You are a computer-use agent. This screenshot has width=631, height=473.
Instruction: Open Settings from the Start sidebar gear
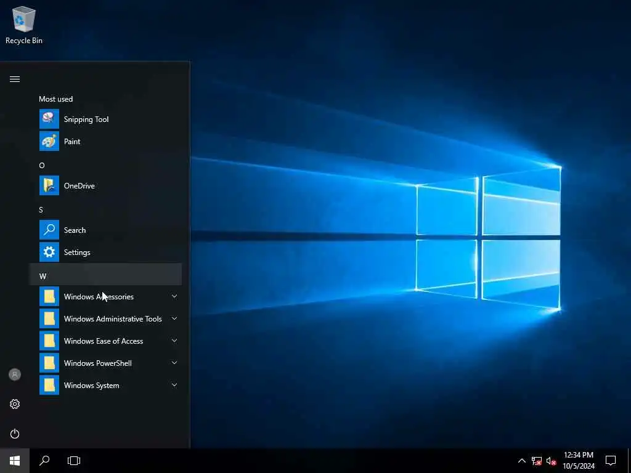pos(15,404)
